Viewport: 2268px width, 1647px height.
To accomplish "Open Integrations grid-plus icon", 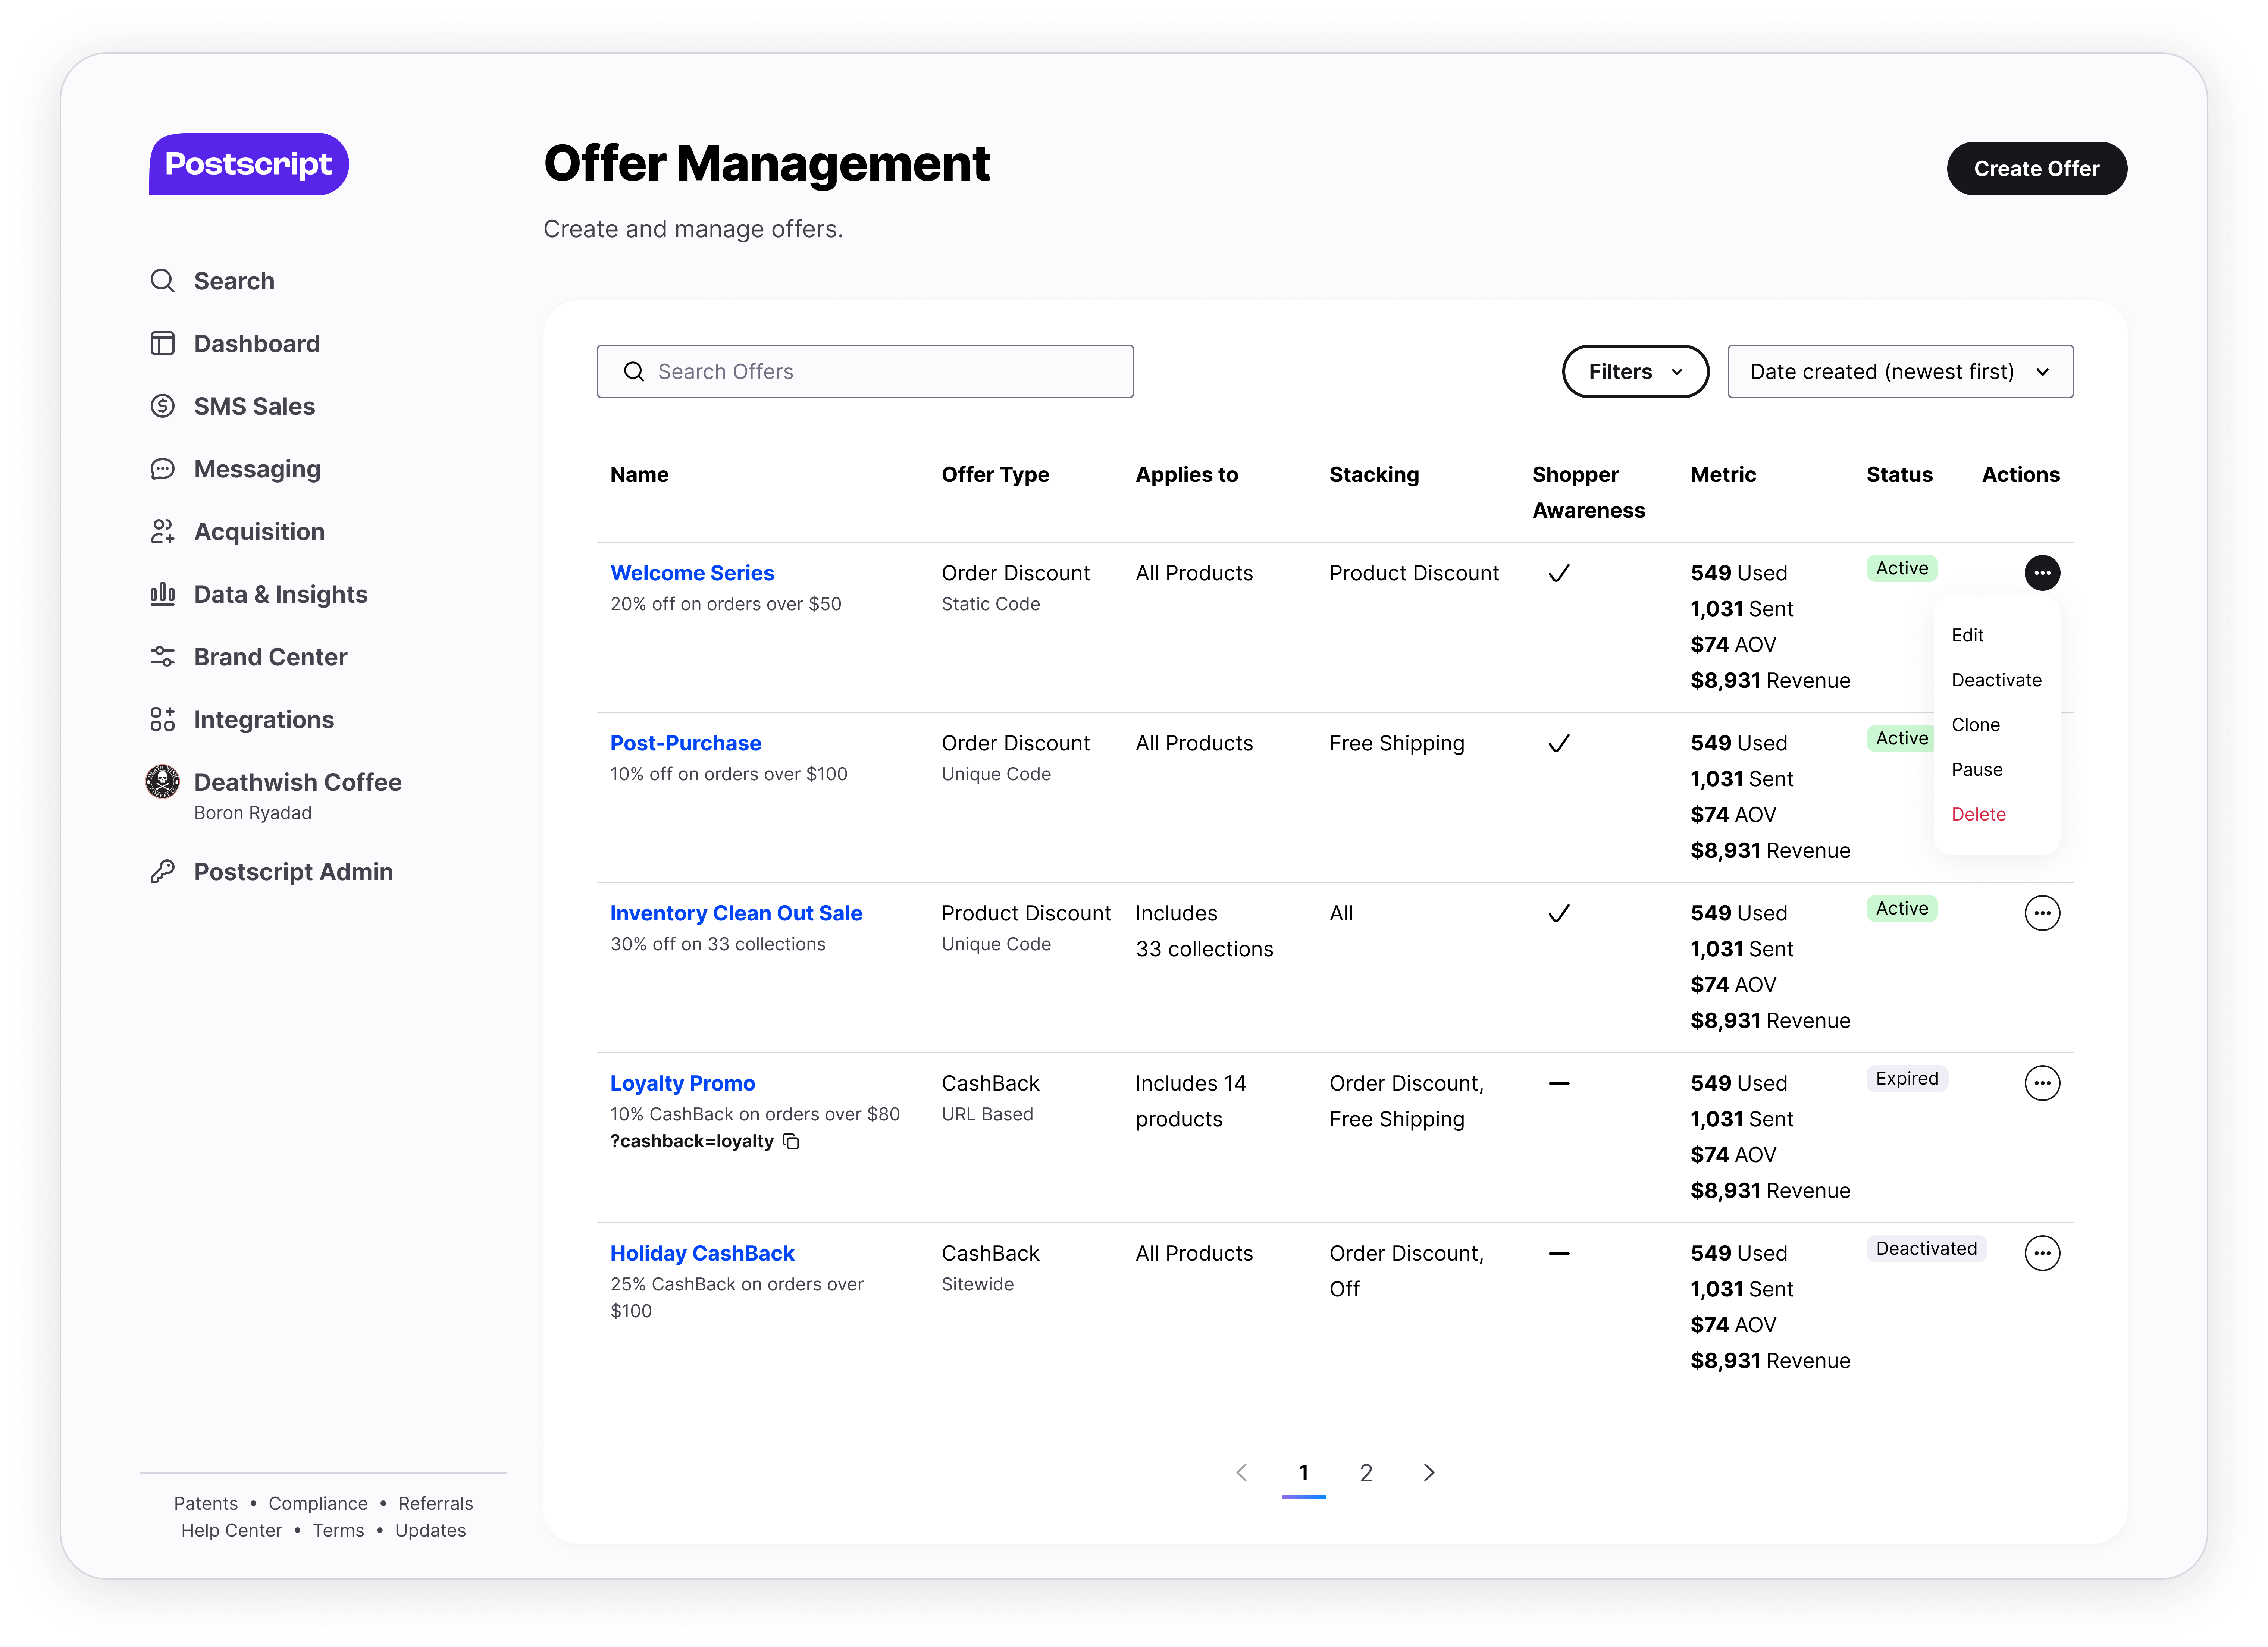I will [162, 720].
